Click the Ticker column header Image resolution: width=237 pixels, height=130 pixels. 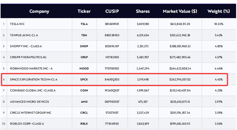84,11
